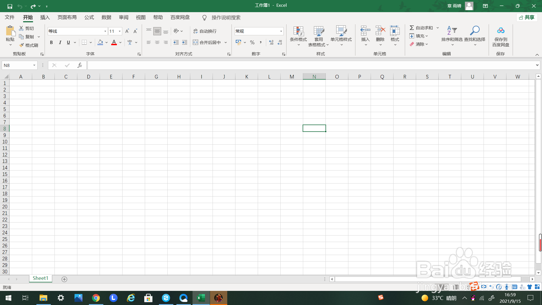Click the increase indent icon

tap(185, 42)
